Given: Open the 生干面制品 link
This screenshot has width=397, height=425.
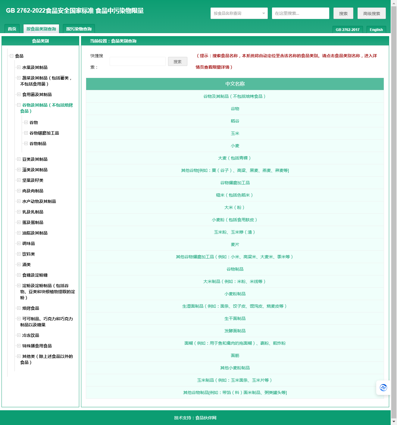Looking at the screenshot, I should pyautogui.click(x=235, y=318).
